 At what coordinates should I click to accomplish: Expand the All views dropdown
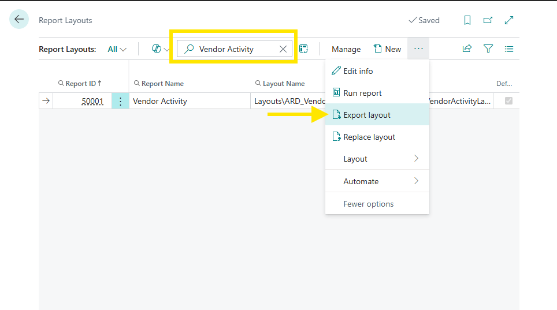coord(117,49)
